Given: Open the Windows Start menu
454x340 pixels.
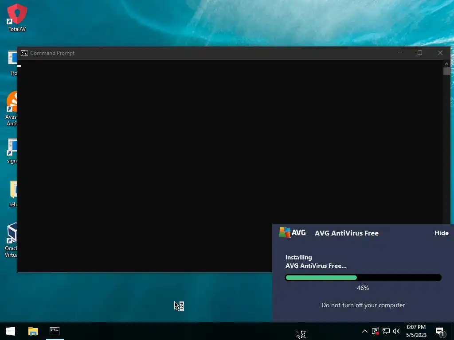Looking at the screenshot, I should pyautogui.click(x=11, y=331).
